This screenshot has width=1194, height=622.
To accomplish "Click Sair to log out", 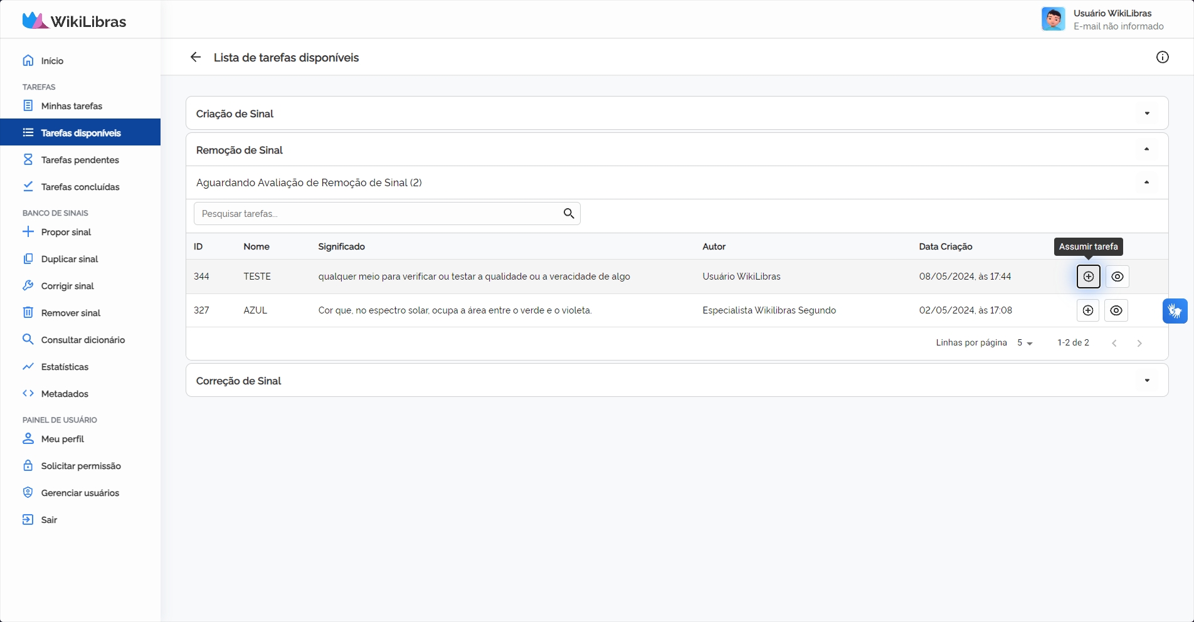I will coord(49,520).
